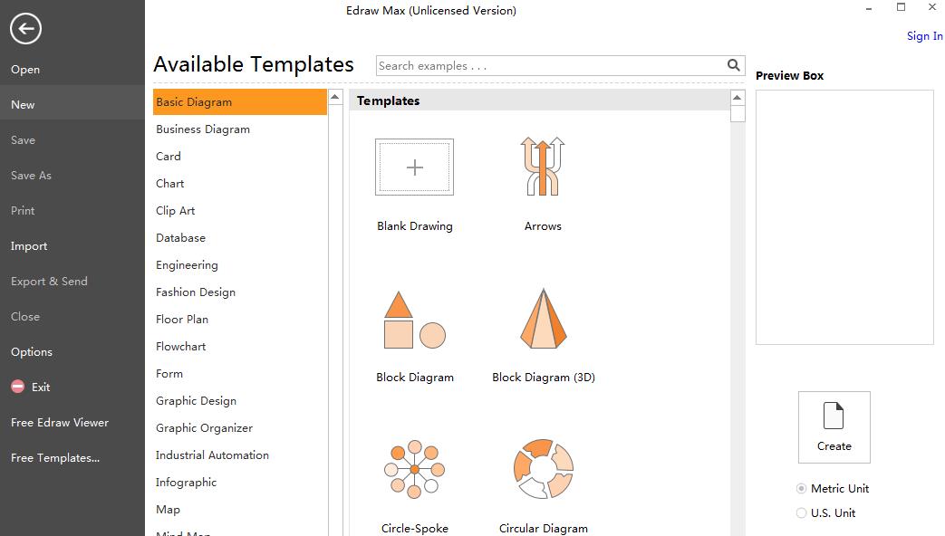The image size is (945, 536).
Task: Click Free Templates... link
Action: click(x=55, y=458)
